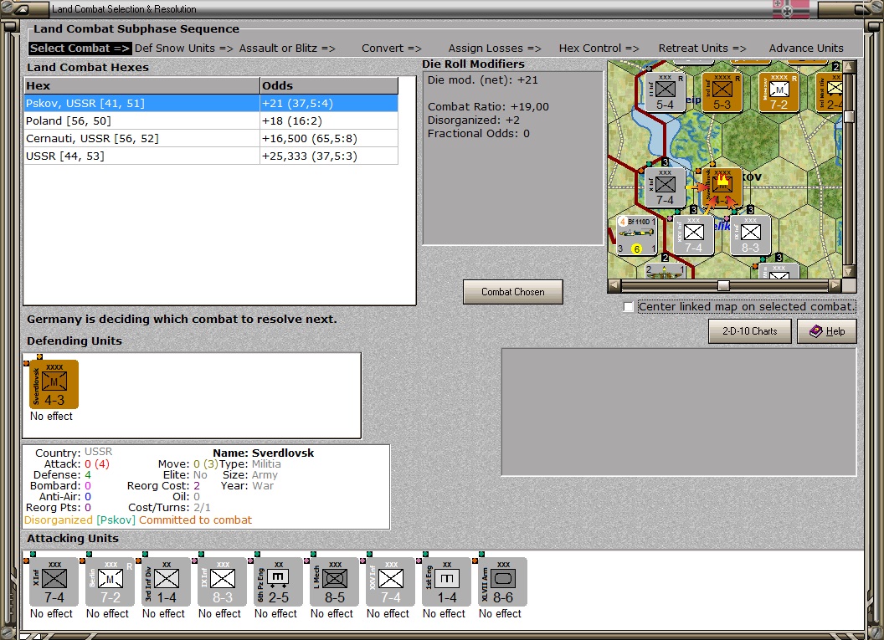The image size is (884, 640).
Task: Click the Assign Losses subphase step
Action: pyautogui.click(x=495, y=49)
